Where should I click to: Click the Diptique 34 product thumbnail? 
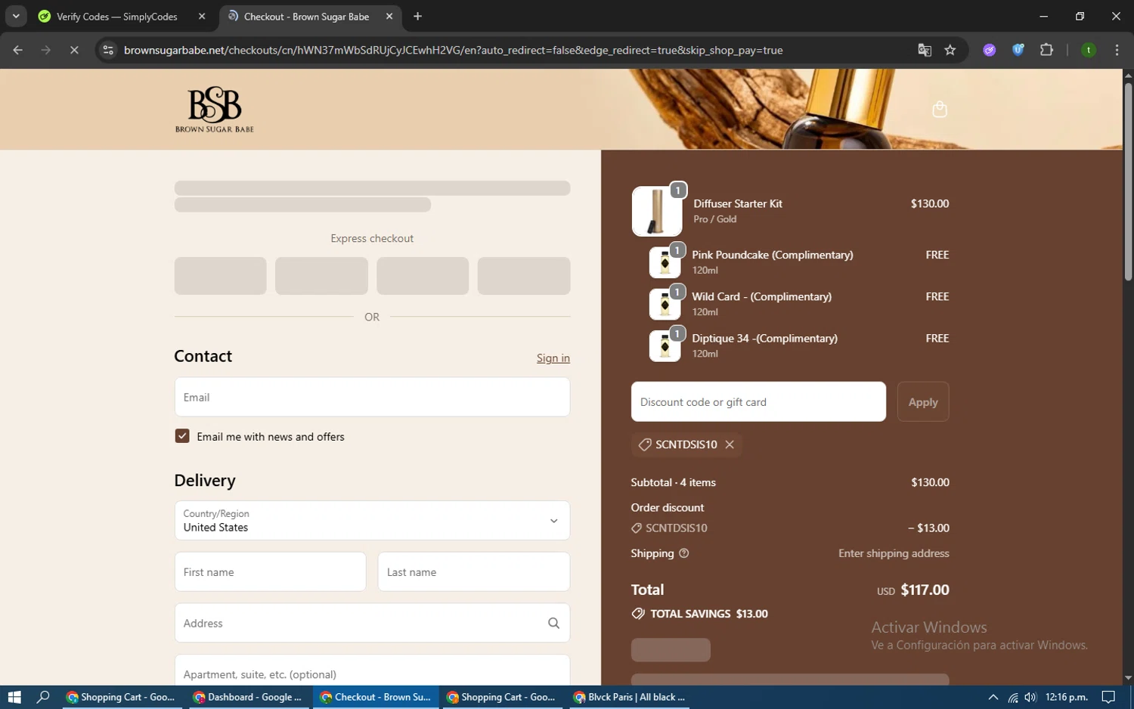665,345
